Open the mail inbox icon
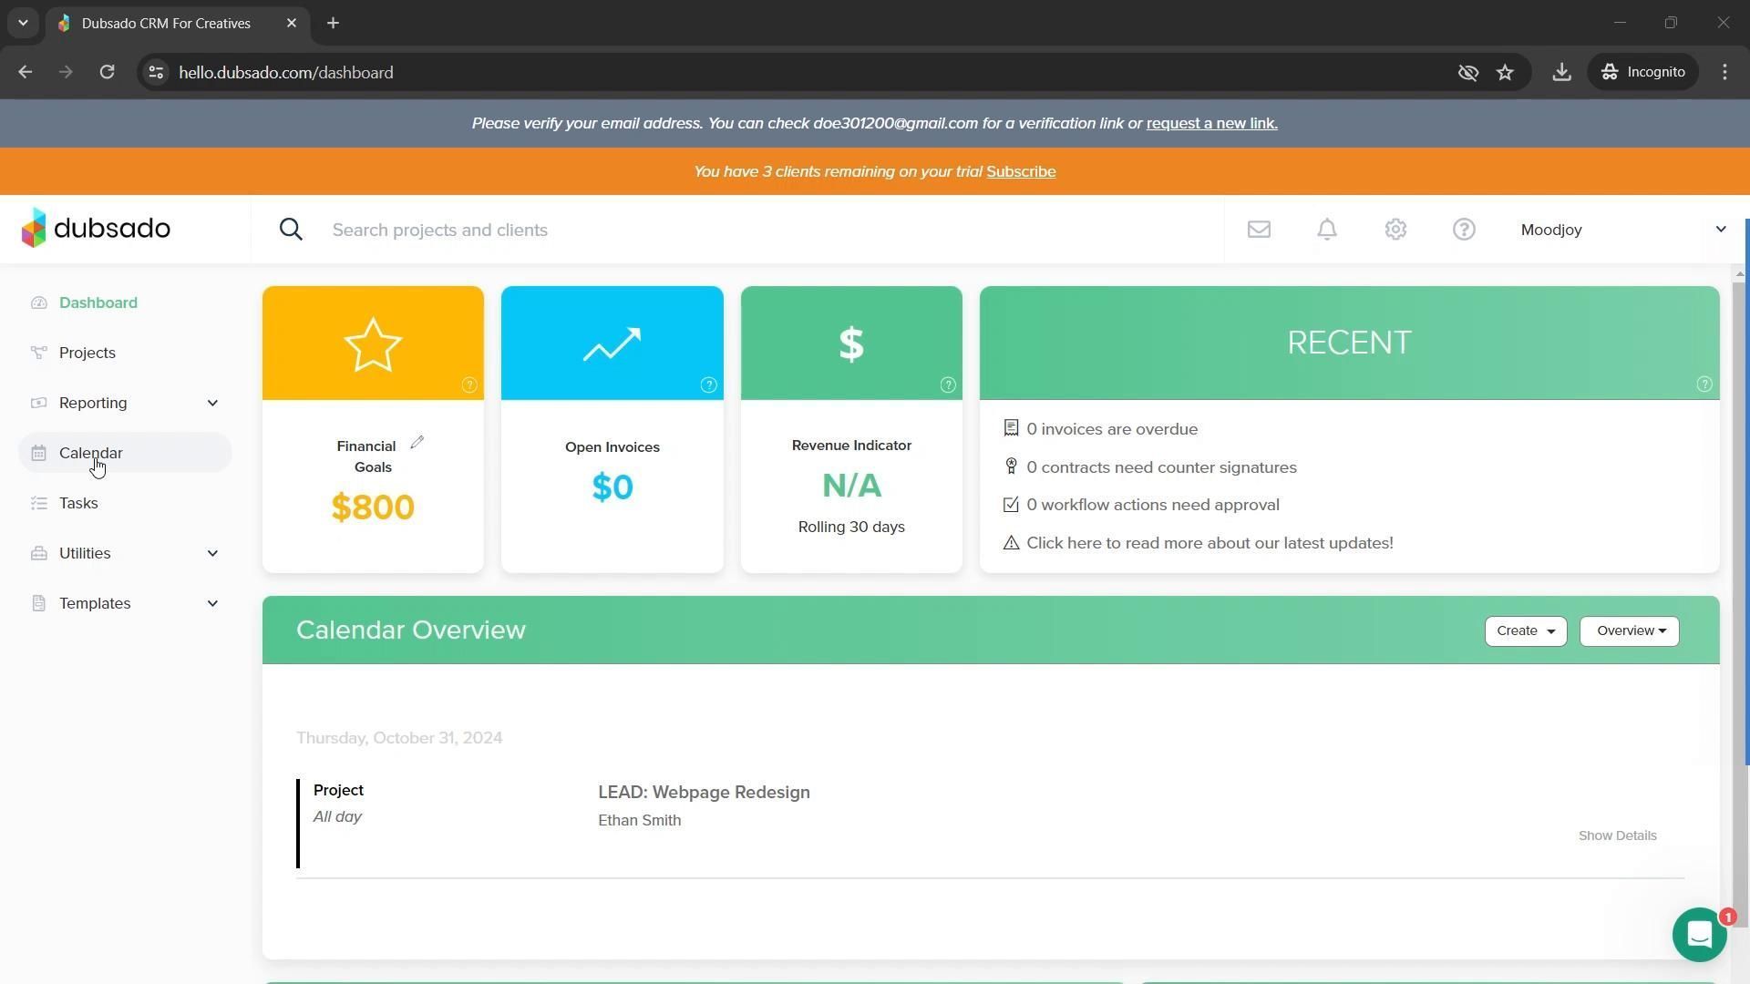1750x984 pixels. [x=1259, y=230]
